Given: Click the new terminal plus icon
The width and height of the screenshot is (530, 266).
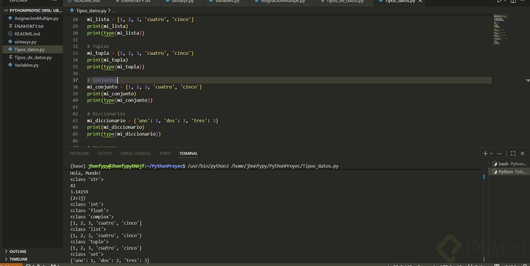Looking at the screenshot, I should point(485,153).
